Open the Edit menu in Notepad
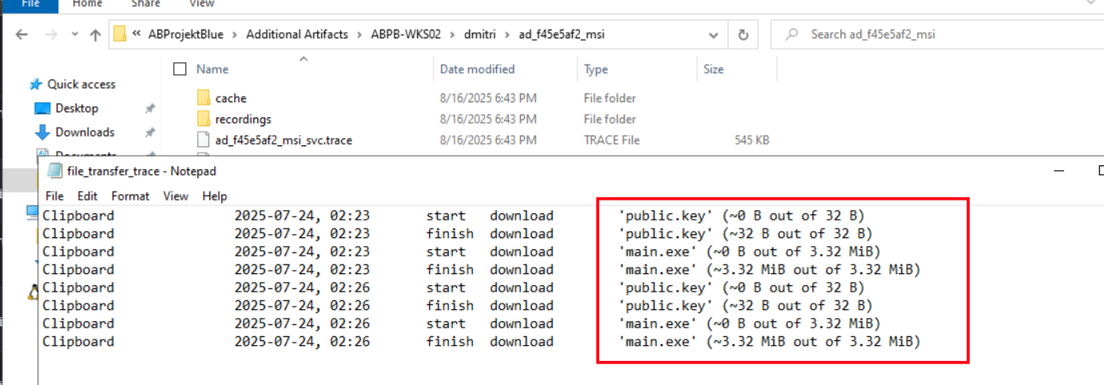The image size is (1104, 385). [x=87, y=196]
